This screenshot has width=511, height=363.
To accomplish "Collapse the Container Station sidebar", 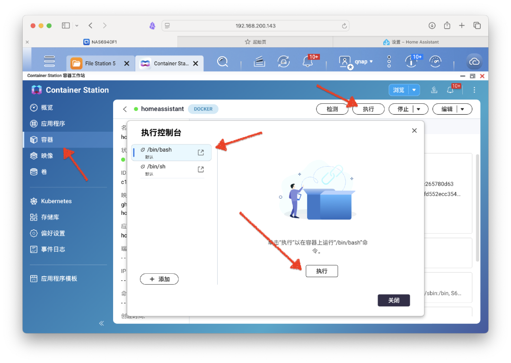I will [x=101, y=323].
